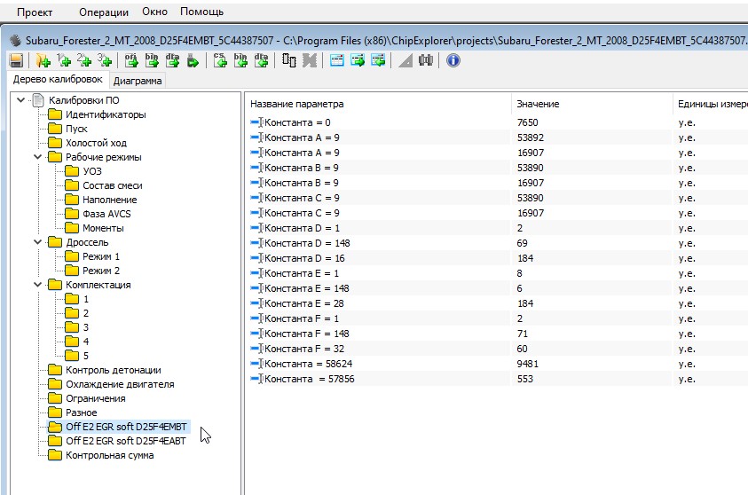Collapse the Комплектация tree branch
The image size is (748, 495).
click(38, 285)
